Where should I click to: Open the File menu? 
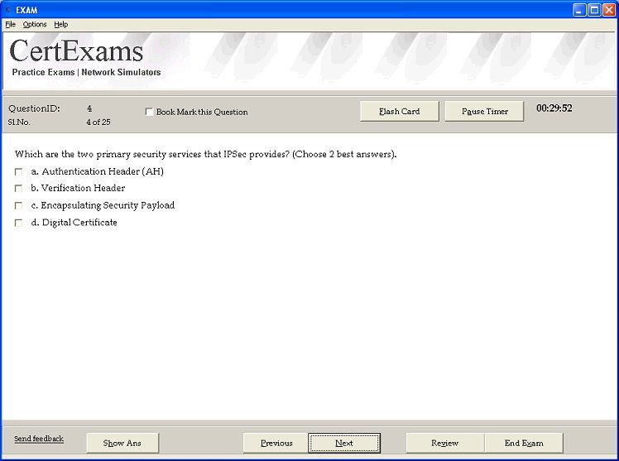click(x=10, y=25)
